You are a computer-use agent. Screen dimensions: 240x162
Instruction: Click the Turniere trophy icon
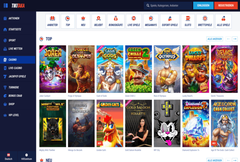pos(5,87)
